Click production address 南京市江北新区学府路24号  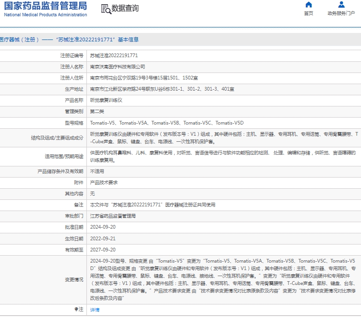click(162, 89)
